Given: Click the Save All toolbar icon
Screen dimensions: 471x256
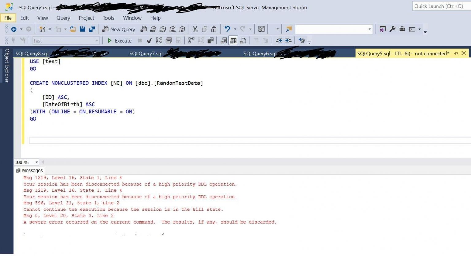Looking at the screenshot, I should [92, 29].
